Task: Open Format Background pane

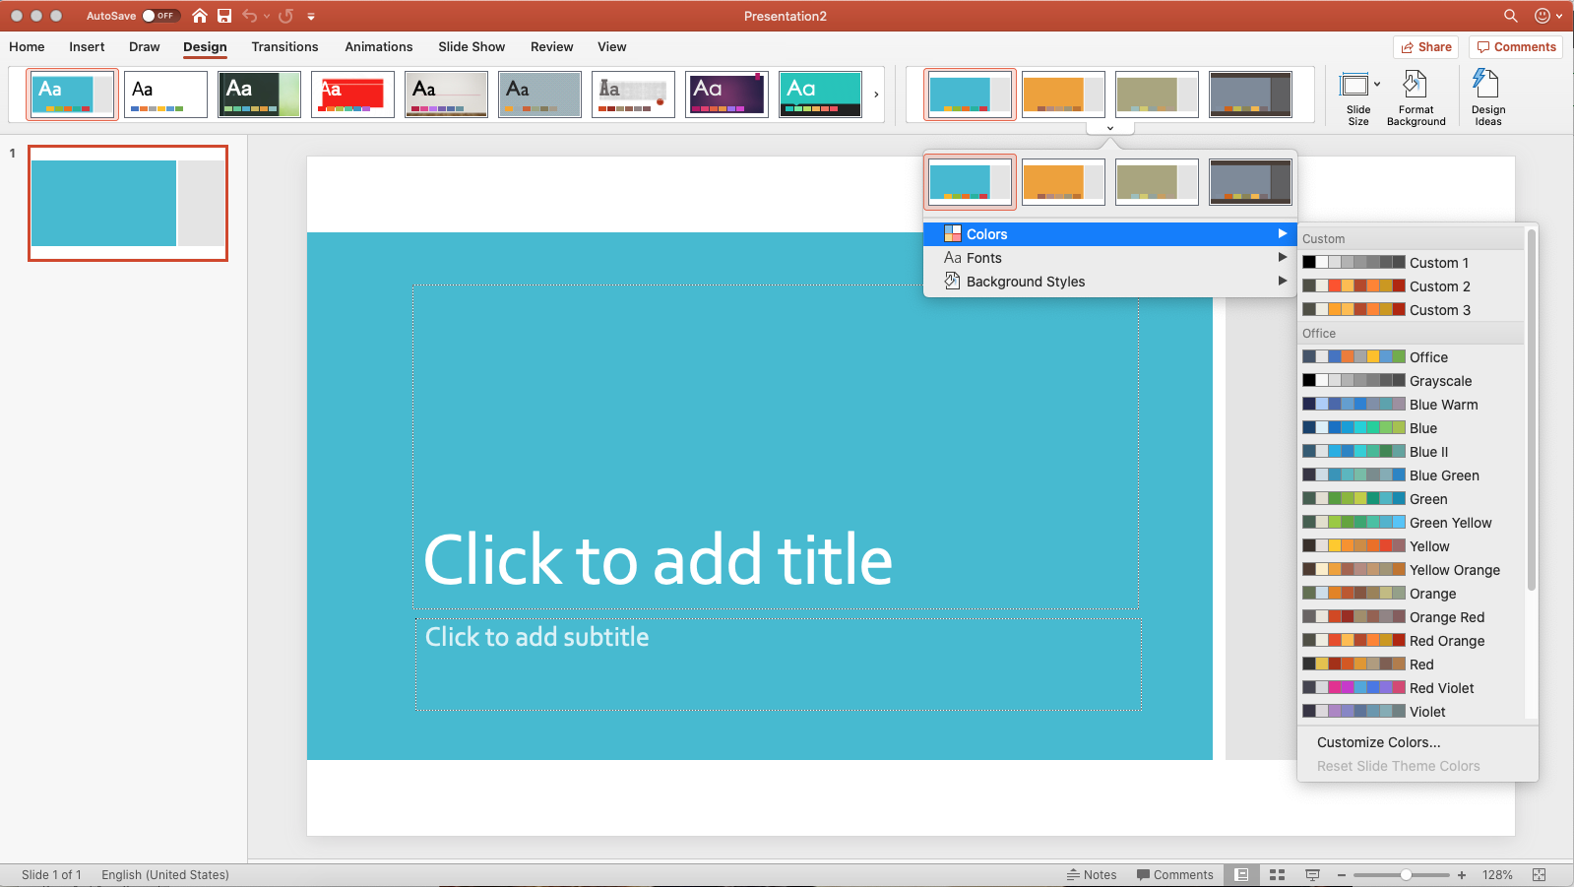Action: 1416,98
